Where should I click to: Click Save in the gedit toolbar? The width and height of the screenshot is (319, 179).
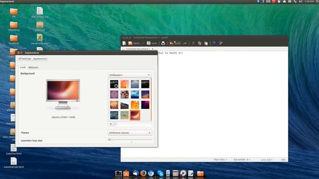point(152,43)
